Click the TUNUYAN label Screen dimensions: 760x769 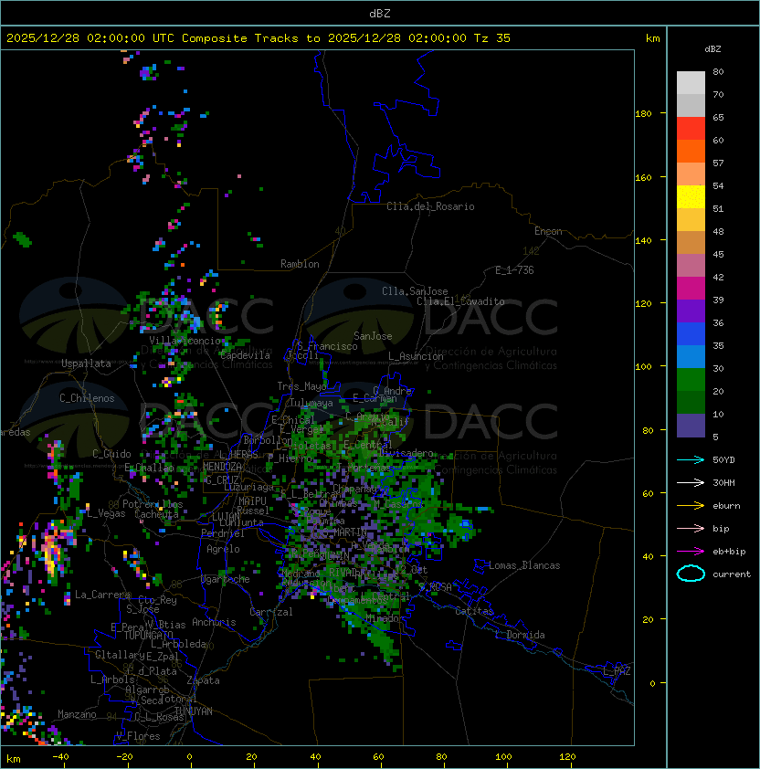(194, 711)
